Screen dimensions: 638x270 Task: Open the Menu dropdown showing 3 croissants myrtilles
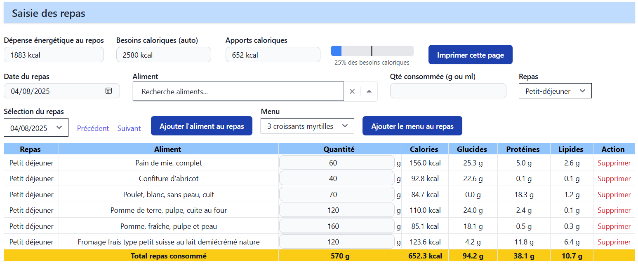tap(307, 126)
